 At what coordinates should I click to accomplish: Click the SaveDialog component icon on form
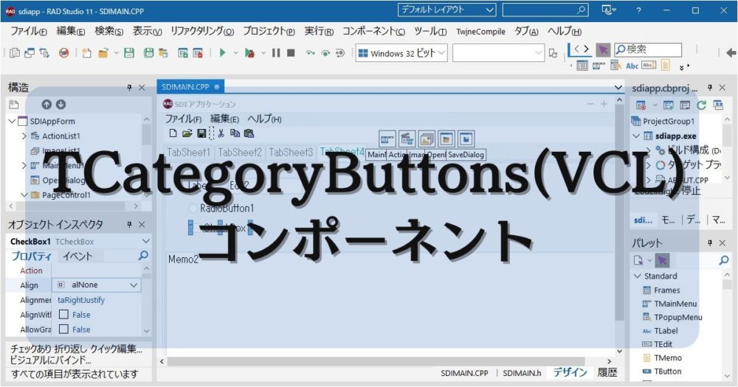(465, 139)
